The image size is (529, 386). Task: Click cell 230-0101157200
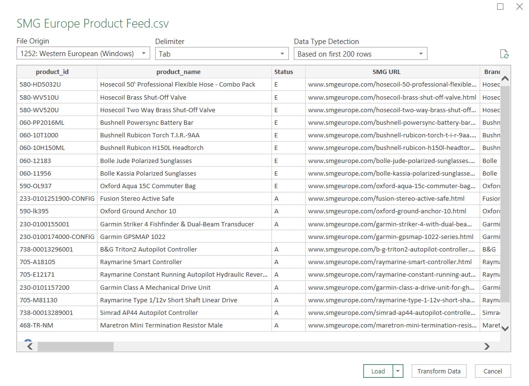[x=57, y=287]
